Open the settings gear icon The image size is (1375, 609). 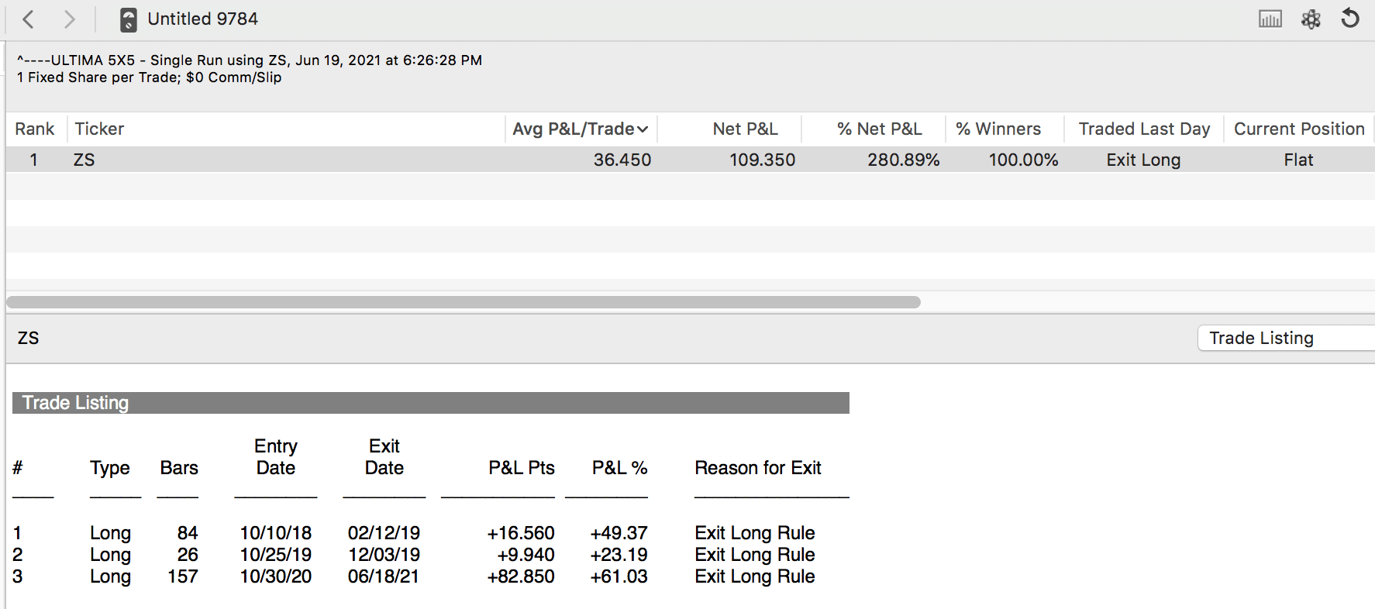(x=1311, y=19)
